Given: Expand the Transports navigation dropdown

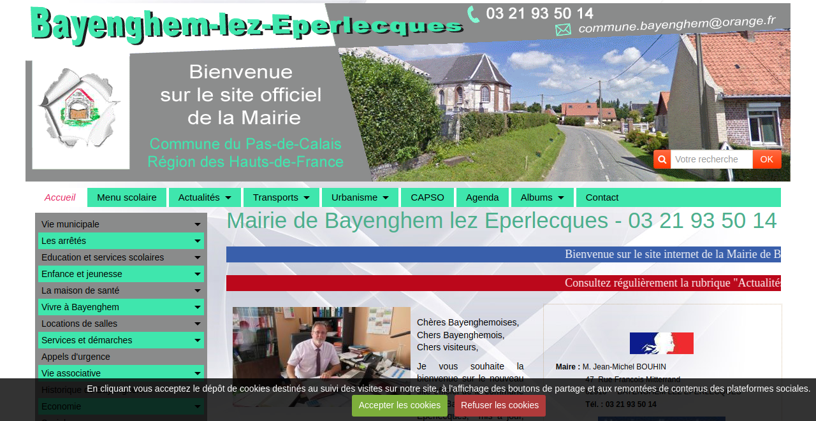Looking at the screenshot, I should coord(281,197).
